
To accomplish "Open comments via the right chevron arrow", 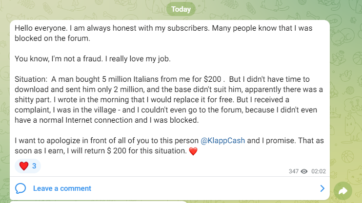I will (x=322, y=188).
